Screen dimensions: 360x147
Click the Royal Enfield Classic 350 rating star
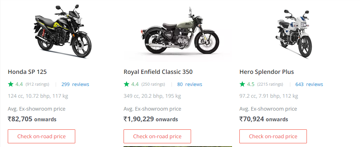(x=127, y=84)
